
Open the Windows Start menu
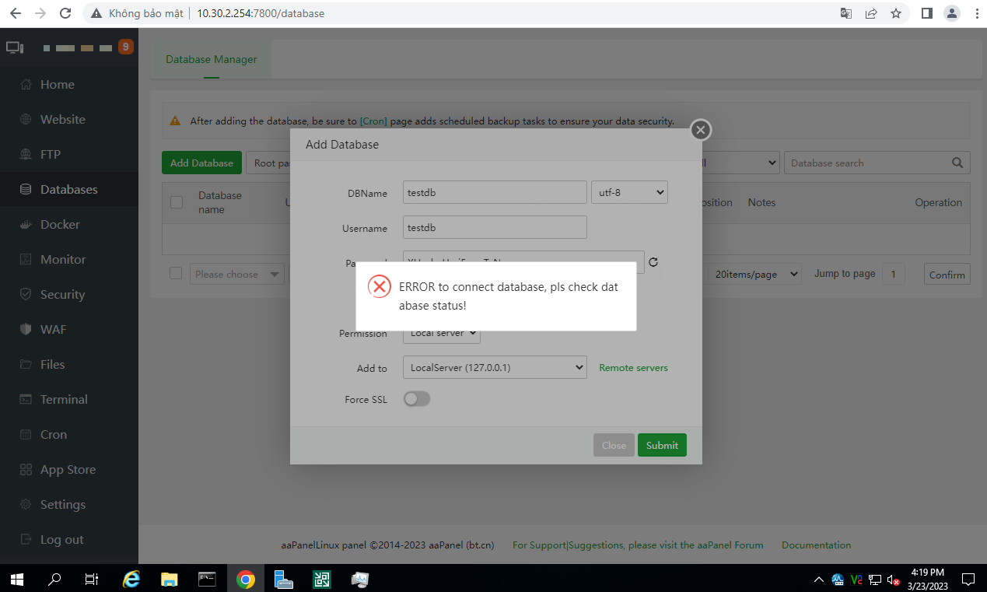(16, 579)
